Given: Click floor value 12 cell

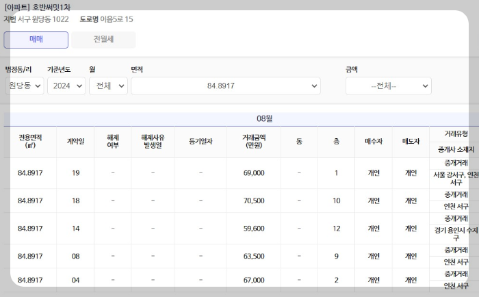Looking at the screenshot, I should pyautogui.click(x=337, y=229).
